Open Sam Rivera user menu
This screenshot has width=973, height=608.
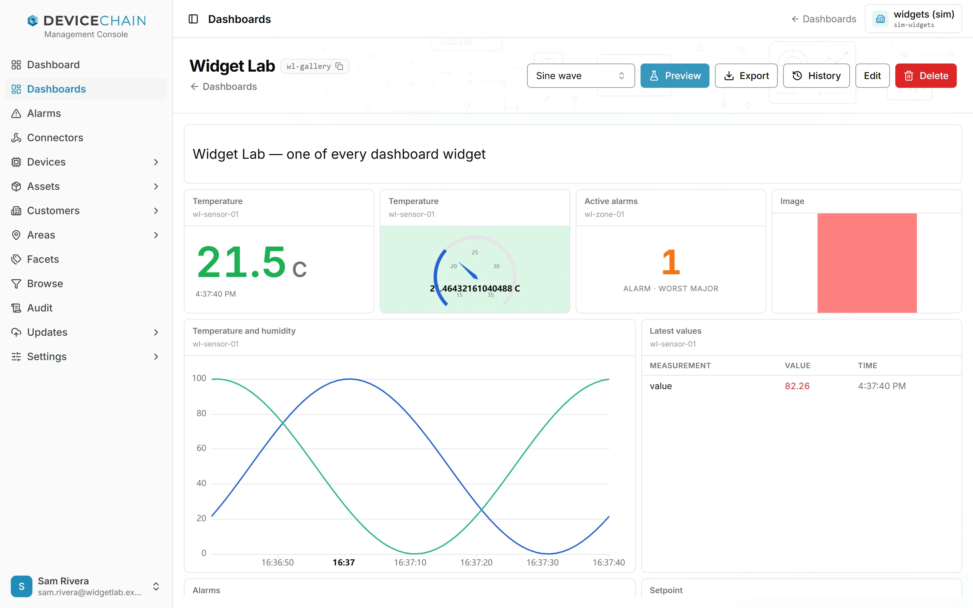[86, 586]
